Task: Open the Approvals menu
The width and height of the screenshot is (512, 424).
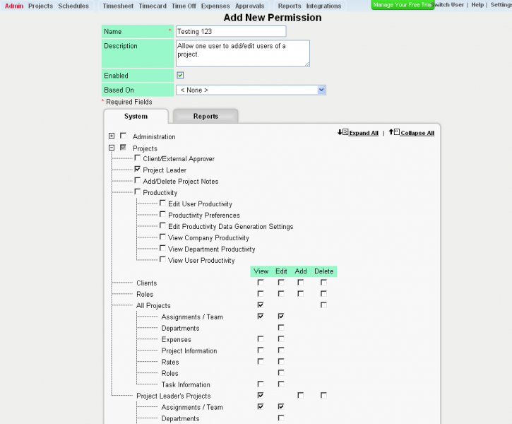Action: point(250,6)
